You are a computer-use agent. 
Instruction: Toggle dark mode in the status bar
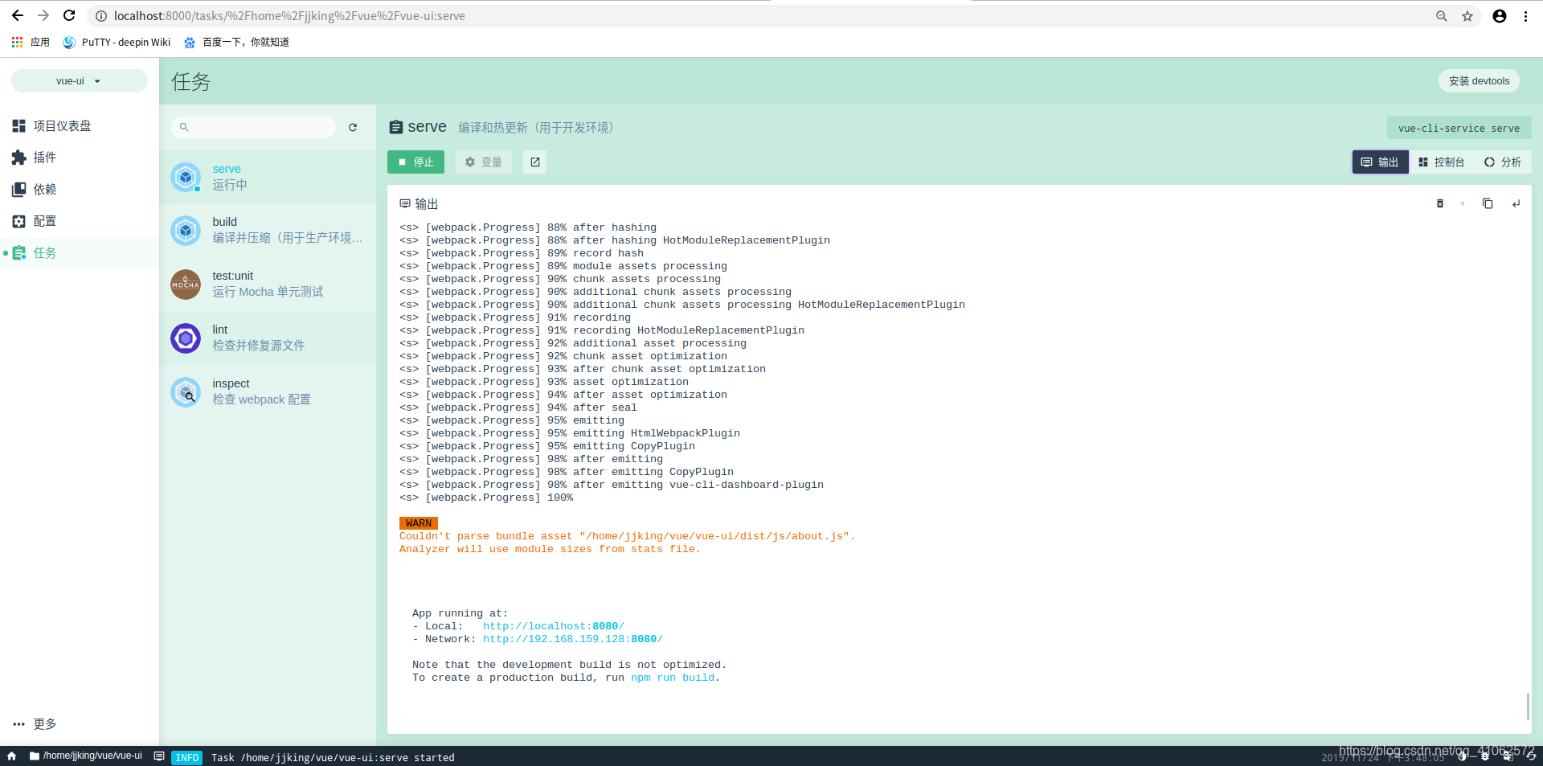(1463, 756)
